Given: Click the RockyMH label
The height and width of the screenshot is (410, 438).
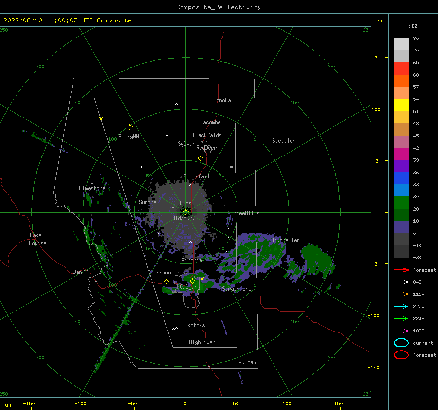Looking at the screenshot, I should [128, 137].
